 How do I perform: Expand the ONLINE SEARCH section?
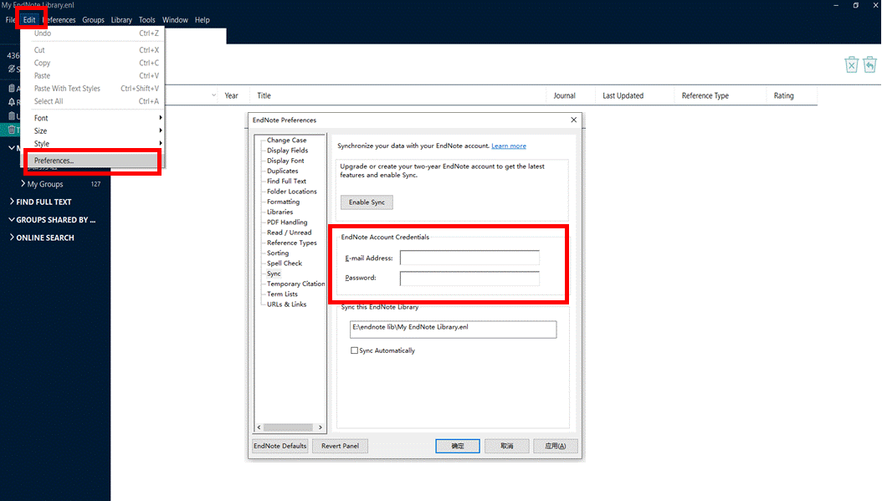click(x=12, y=238)
